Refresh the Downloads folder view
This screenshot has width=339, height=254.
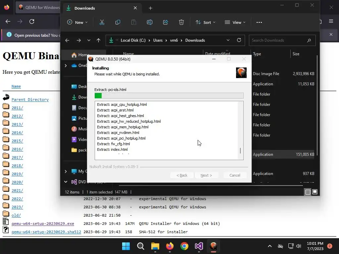(x=239, y=40)
